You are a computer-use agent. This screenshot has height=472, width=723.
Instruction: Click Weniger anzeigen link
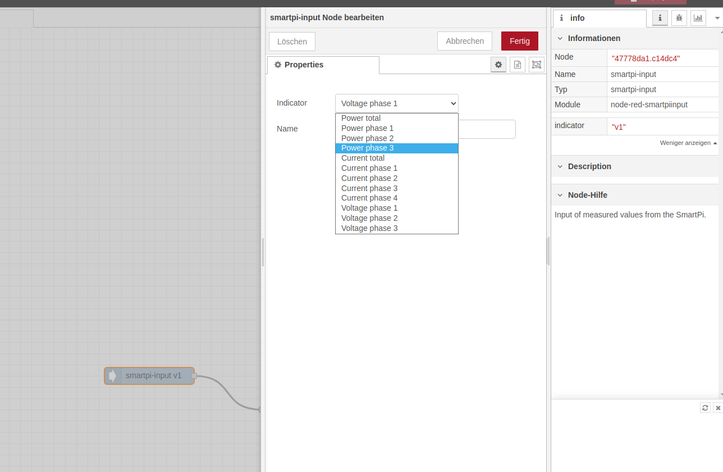(x=688, y=143)
